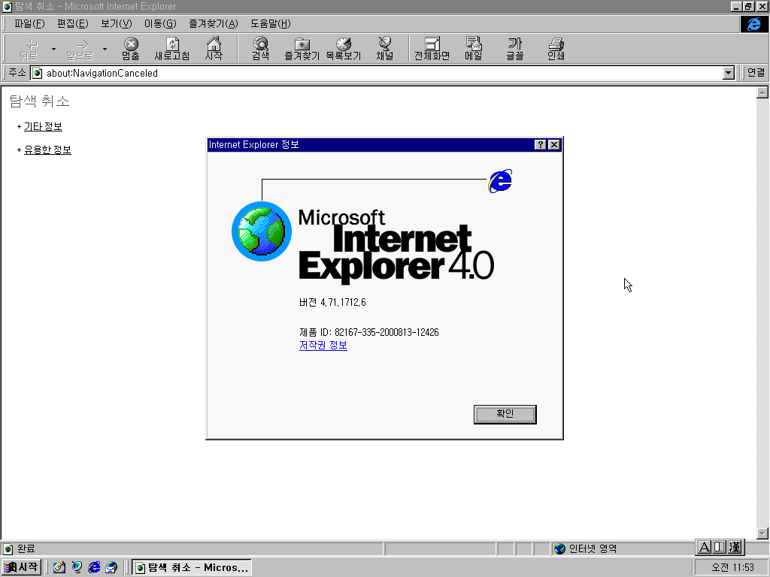This screenshot has width=770, height=577.
Task: Change fonts using the 글꼴 icon
Action: click(x=514, y=47)
